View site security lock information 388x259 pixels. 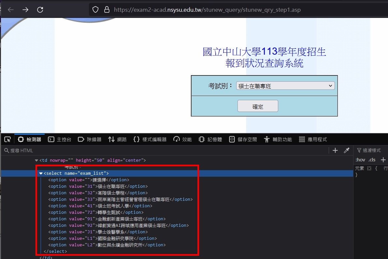[x=107, y=10]
